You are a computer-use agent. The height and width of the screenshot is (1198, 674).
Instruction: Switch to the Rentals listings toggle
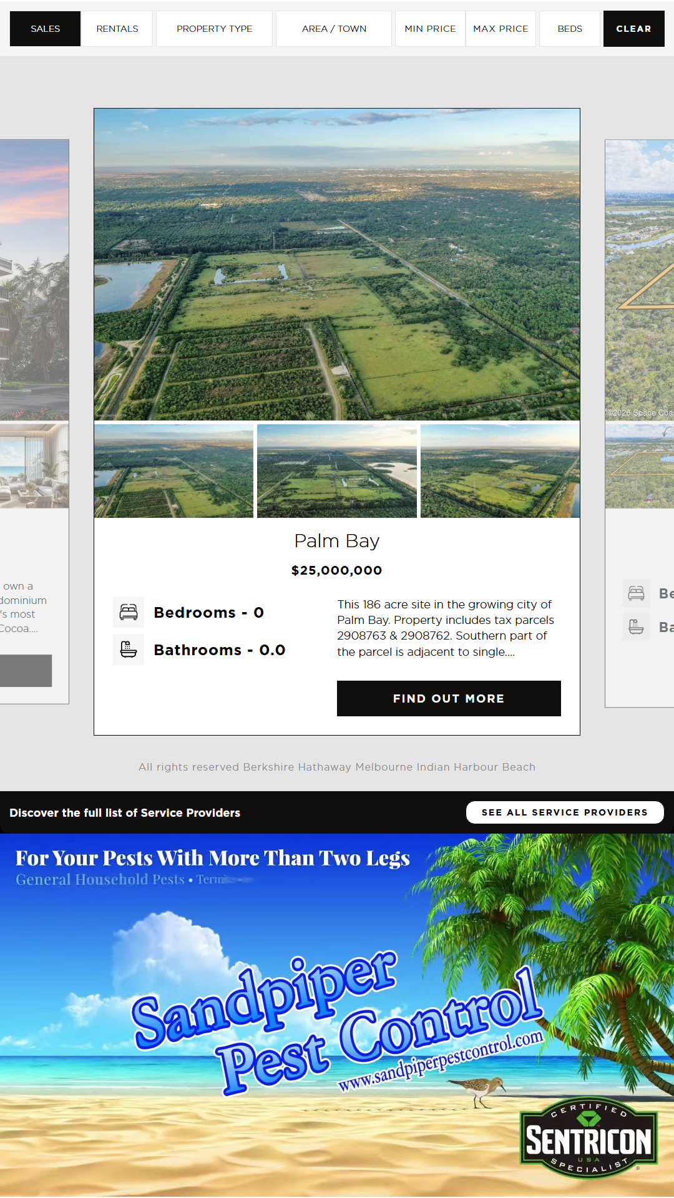[117, 29]
